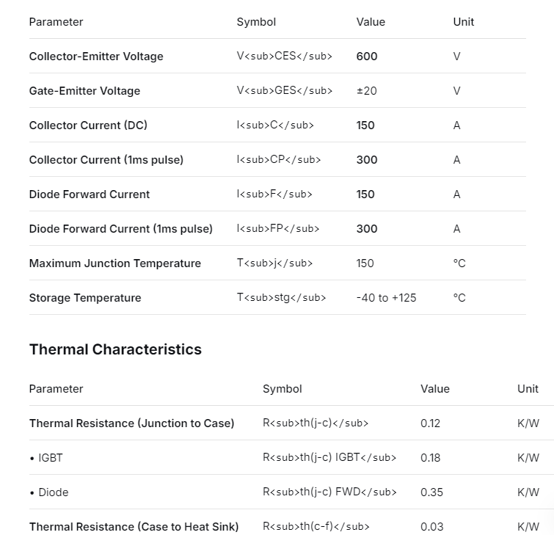Click the 0.35 thermal resistance value

tap(431, 492)
